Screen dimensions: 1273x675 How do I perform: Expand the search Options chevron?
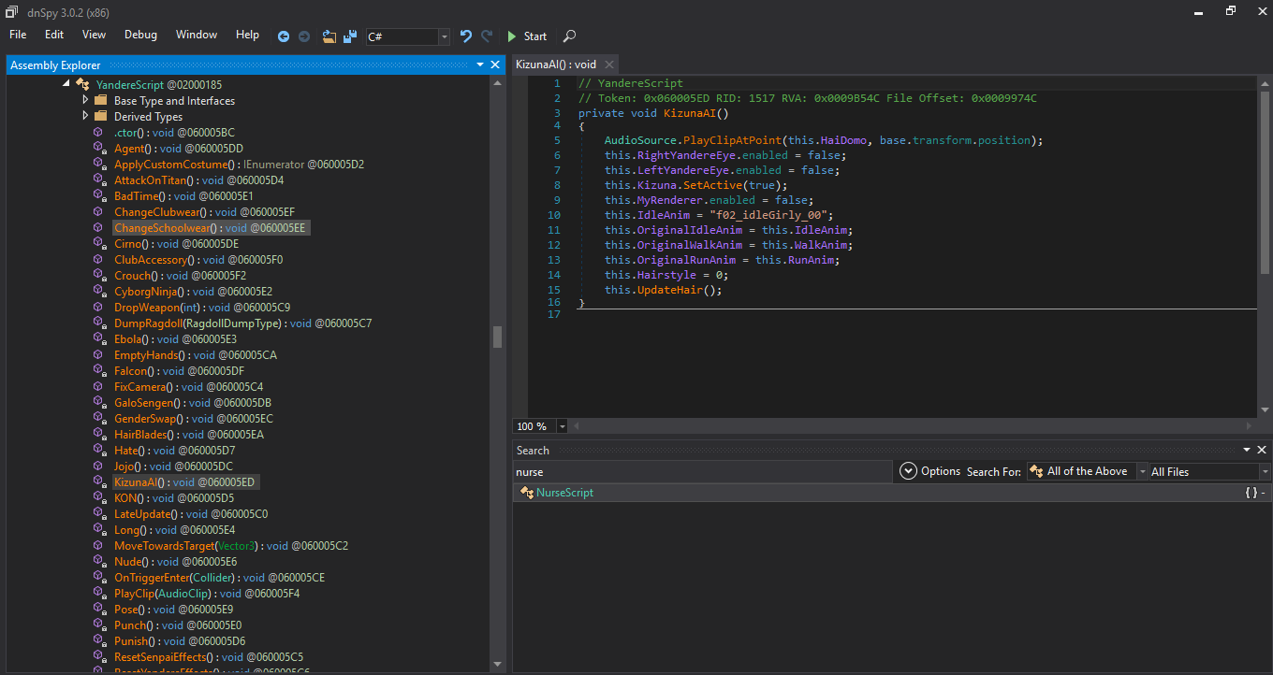click(x=908, y=471)
